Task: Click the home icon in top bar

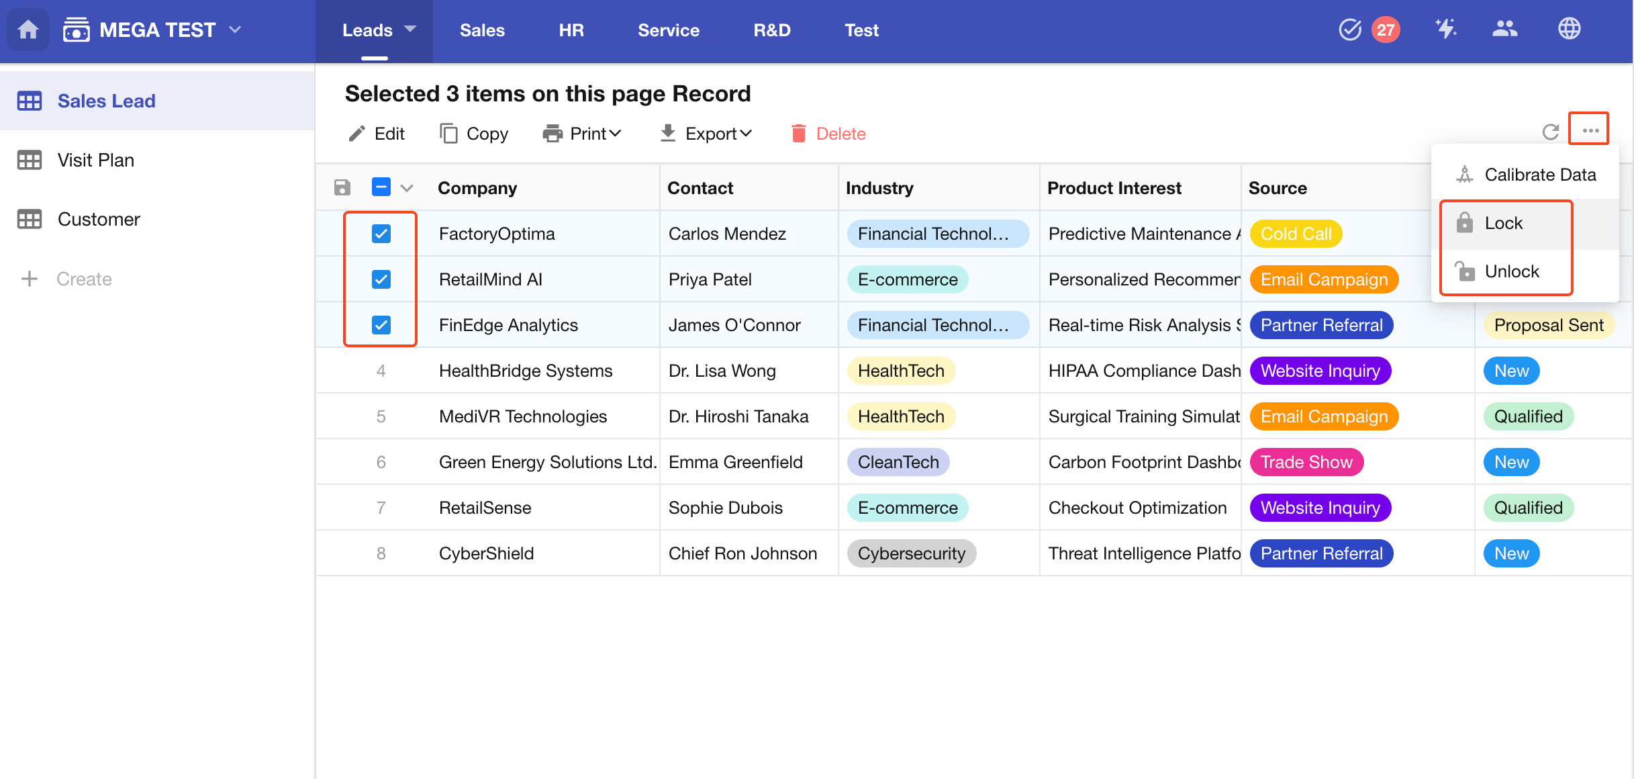Action: point(28,30)
